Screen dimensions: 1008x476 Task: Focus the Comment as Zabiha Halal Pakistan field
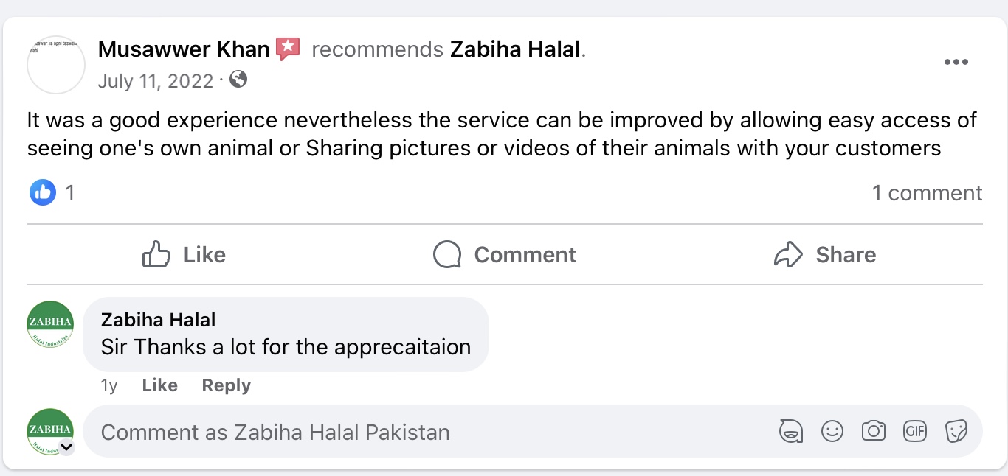click(x=428, y=432)
